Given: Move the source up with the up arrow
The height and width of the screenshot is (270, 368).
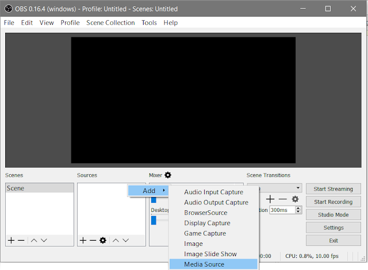Looking at the screenshot, I should coord(116,240).
